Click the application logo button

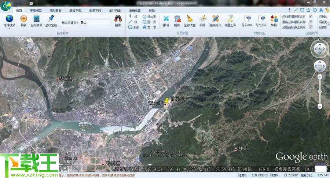point(6,6)
